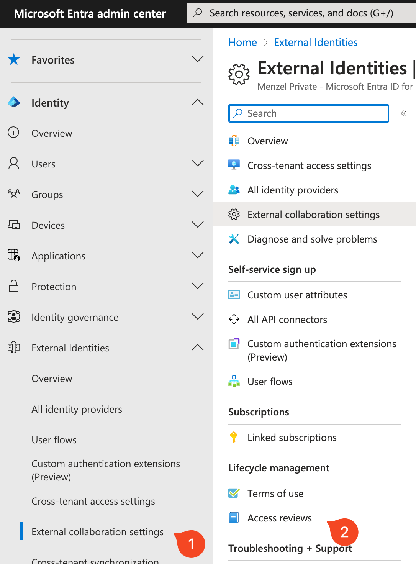This screenshot has width=416, height=564.
Task: Expand the Users section chevron
Action: pyautogui.click(x=197, y=164)
